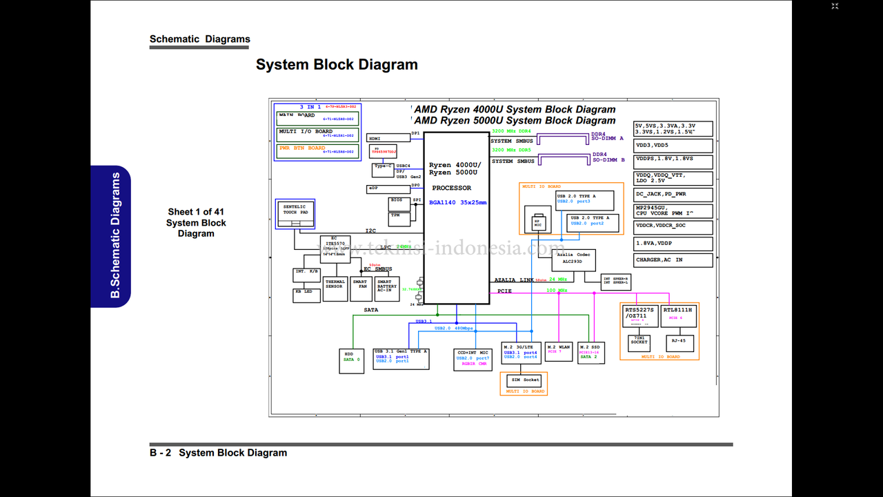Click the 'M.2 SSD' block
The height and width of the screenshot is (497, 883).
(x=592, y=353)
